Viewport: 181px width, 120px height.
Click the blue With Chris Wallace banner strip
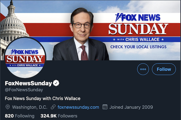tap(138, 39)
